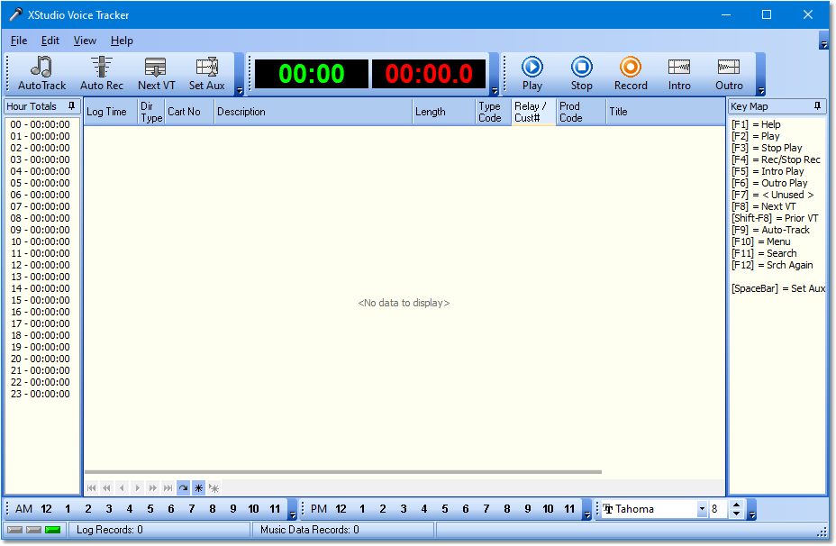Click the prior page navigator button
836x546 pixels.
(106, 487)
